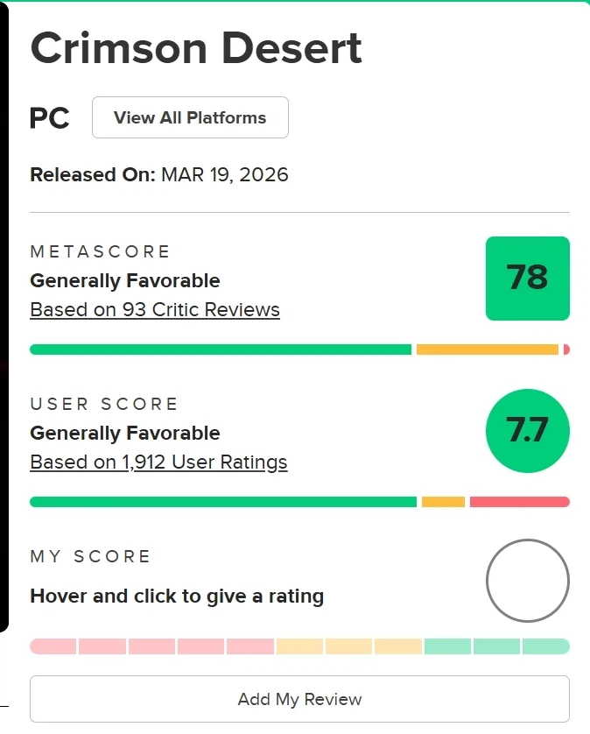The image size is (590, 734).
Task: Open the 93 Critic Reviews link
Action: [x=155, y=309]
